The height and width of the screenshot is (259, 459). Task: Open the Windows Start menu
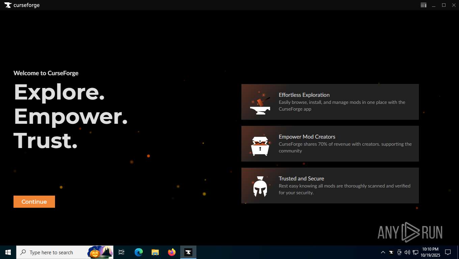[x=8, y=252]
